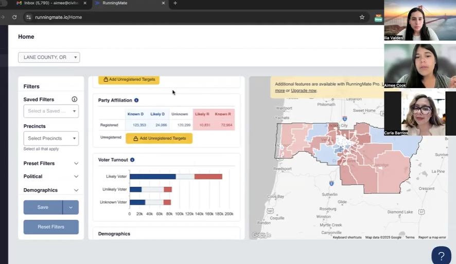This screenshot has height=264, width=456.
Task: Open the Select Precincts dropdown
Action: pos(51,138)
